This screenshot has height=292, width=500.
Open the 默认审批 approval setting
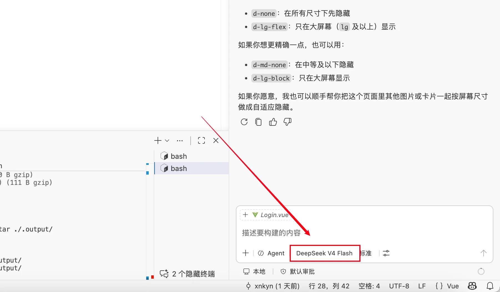[x=297, y=271]
